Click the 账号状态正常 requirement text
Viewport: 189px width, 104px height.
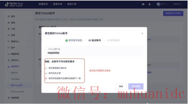[x=55, y=73]
